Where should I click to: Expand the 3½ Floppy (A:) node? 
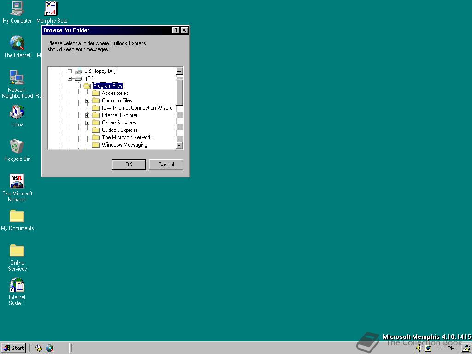coord(70,71)
